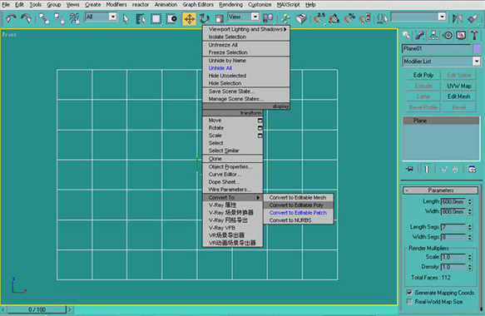Select the Select and Move tool
The image size is (485, 316).
coord(190,19)
